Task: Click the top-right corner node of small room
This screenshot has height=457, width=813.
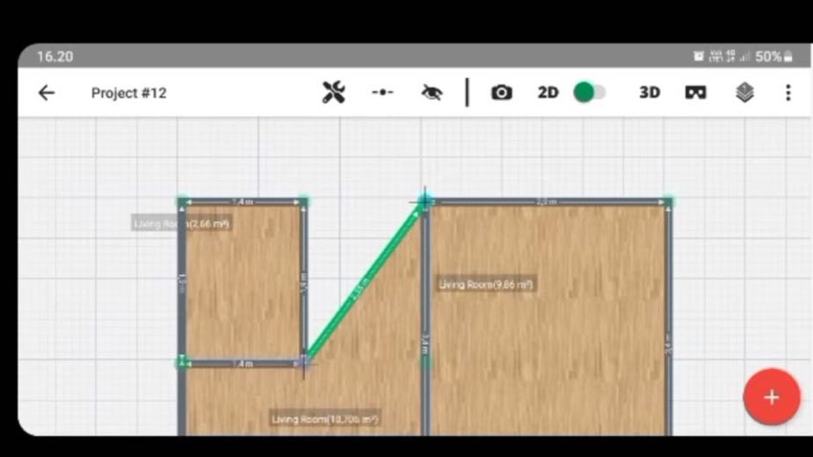Action: pyautogui.click(x=304, y=201)
